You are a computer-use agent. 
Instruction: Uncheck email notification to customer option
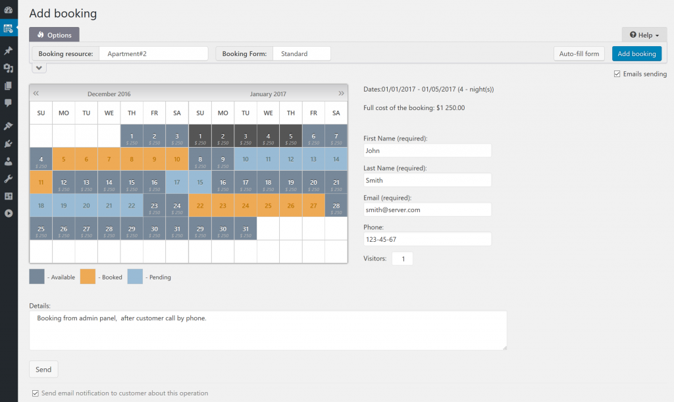[x=36, y=392]
